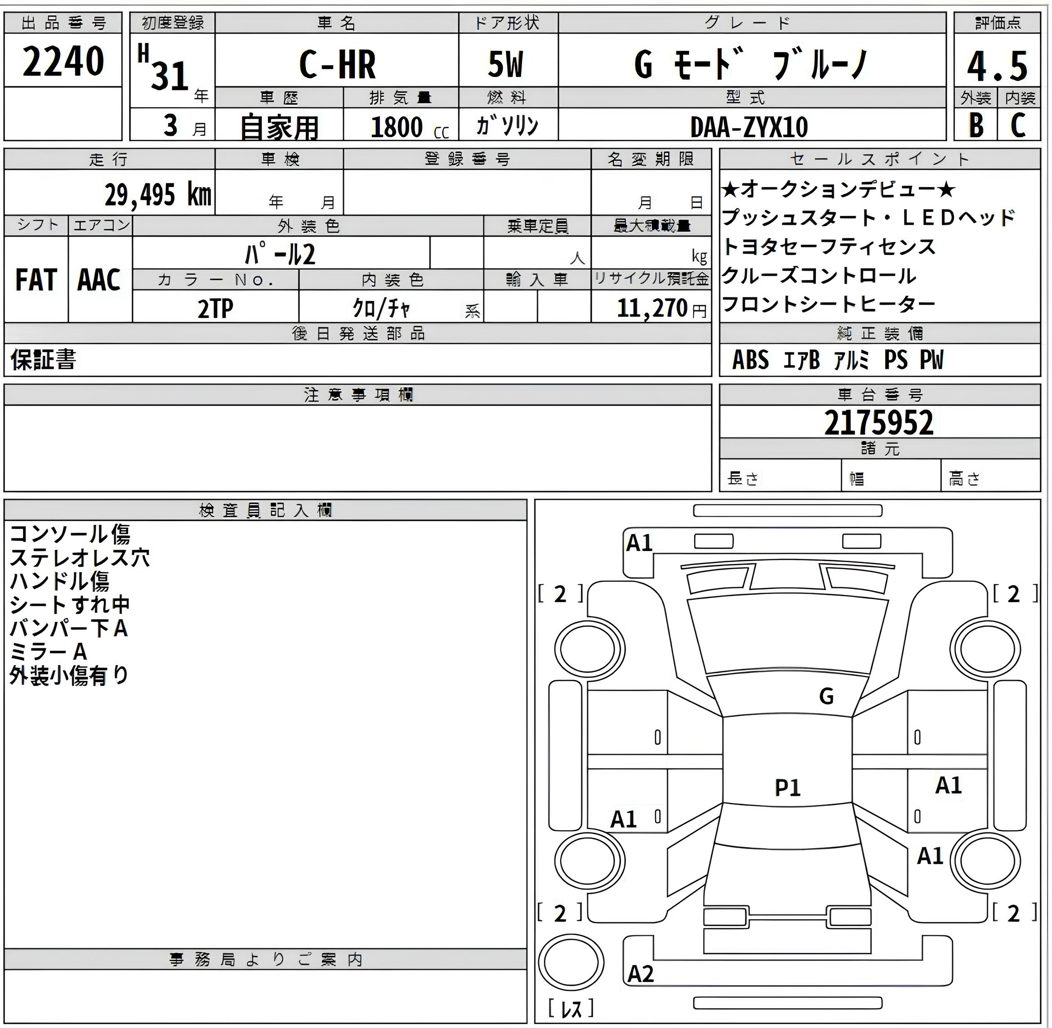
Task: Select the 純正装備 header
Action: pyautogui.click(x=880, y=334)
